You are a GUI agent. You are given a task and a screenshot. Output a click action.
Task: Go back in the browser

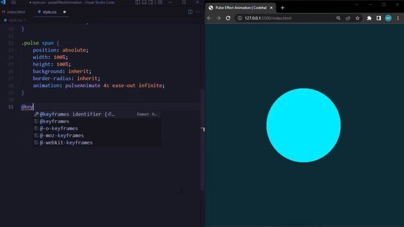209,18
